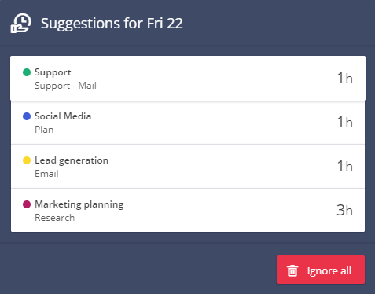This screenshot has width=375, height=294.
Task: Click the blue Social Media color dot
Action: (27, 116)
